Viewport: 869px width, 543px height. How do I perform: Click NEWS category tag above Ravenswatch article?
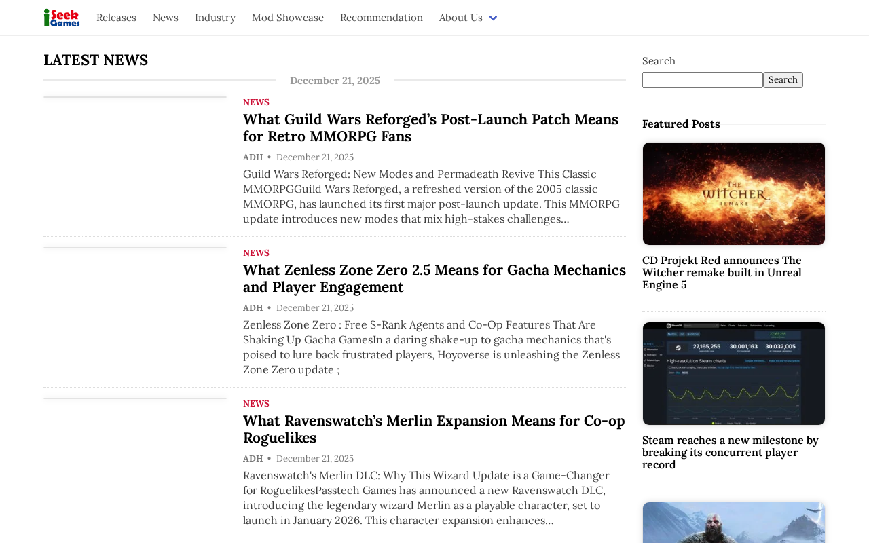(x=256, y=404)
